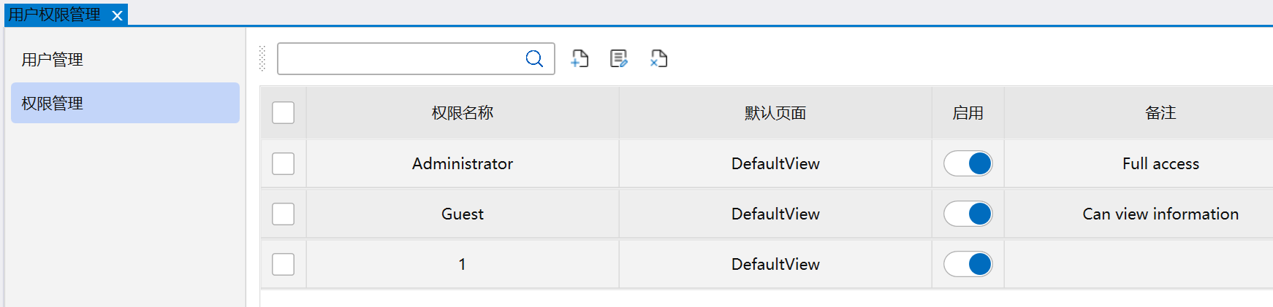Viewport: 1273px width, 307px height.
Task: Click the 权限名称 column header
Action: [x=462, y=113]
